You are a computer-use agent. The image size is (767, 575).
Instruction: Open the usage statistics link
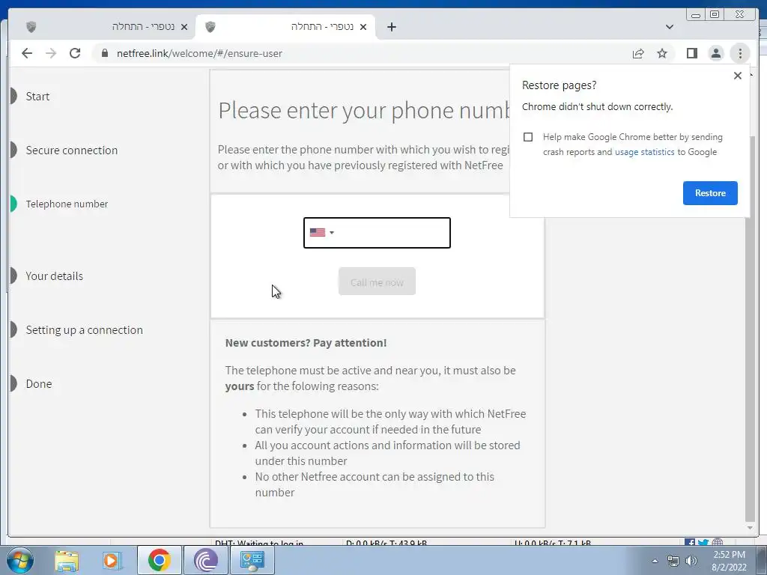click(644, 152)
